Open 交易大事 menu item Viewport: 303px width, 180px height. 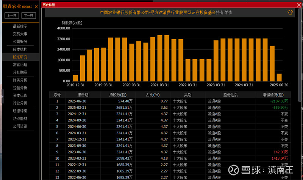point(20,34)
